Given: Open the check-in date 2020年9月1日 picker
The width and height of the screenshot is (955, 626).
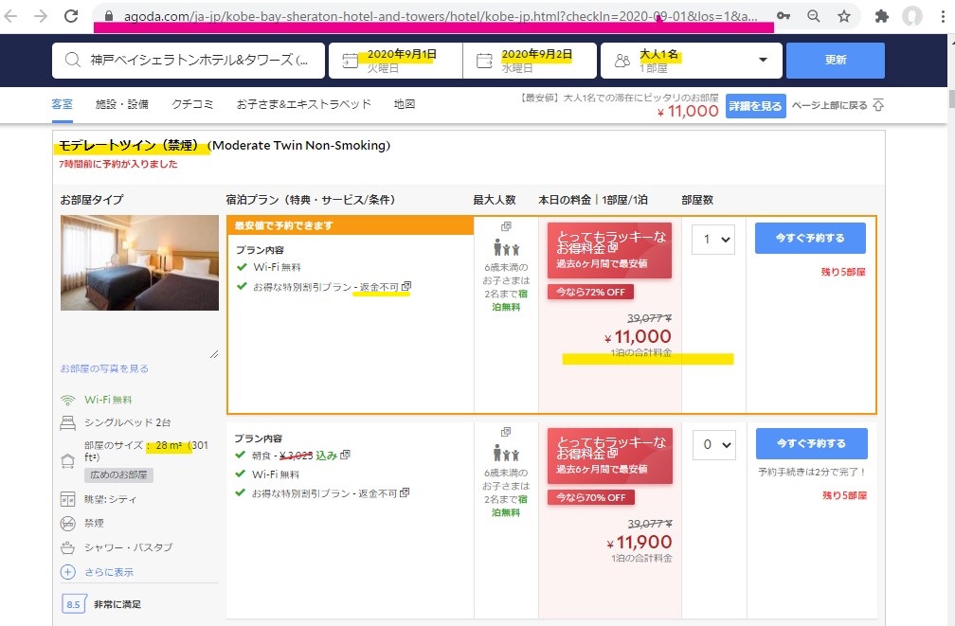Looking at the screenshot, I should (x=395, y=61).
